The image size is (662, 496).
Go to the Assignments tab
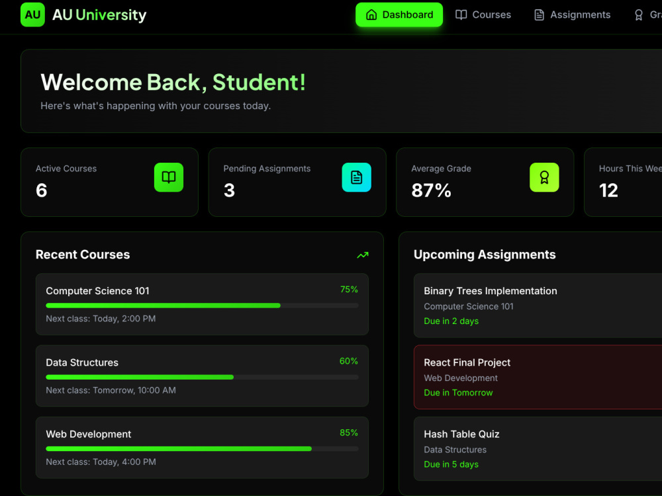(x=572, y=15)
